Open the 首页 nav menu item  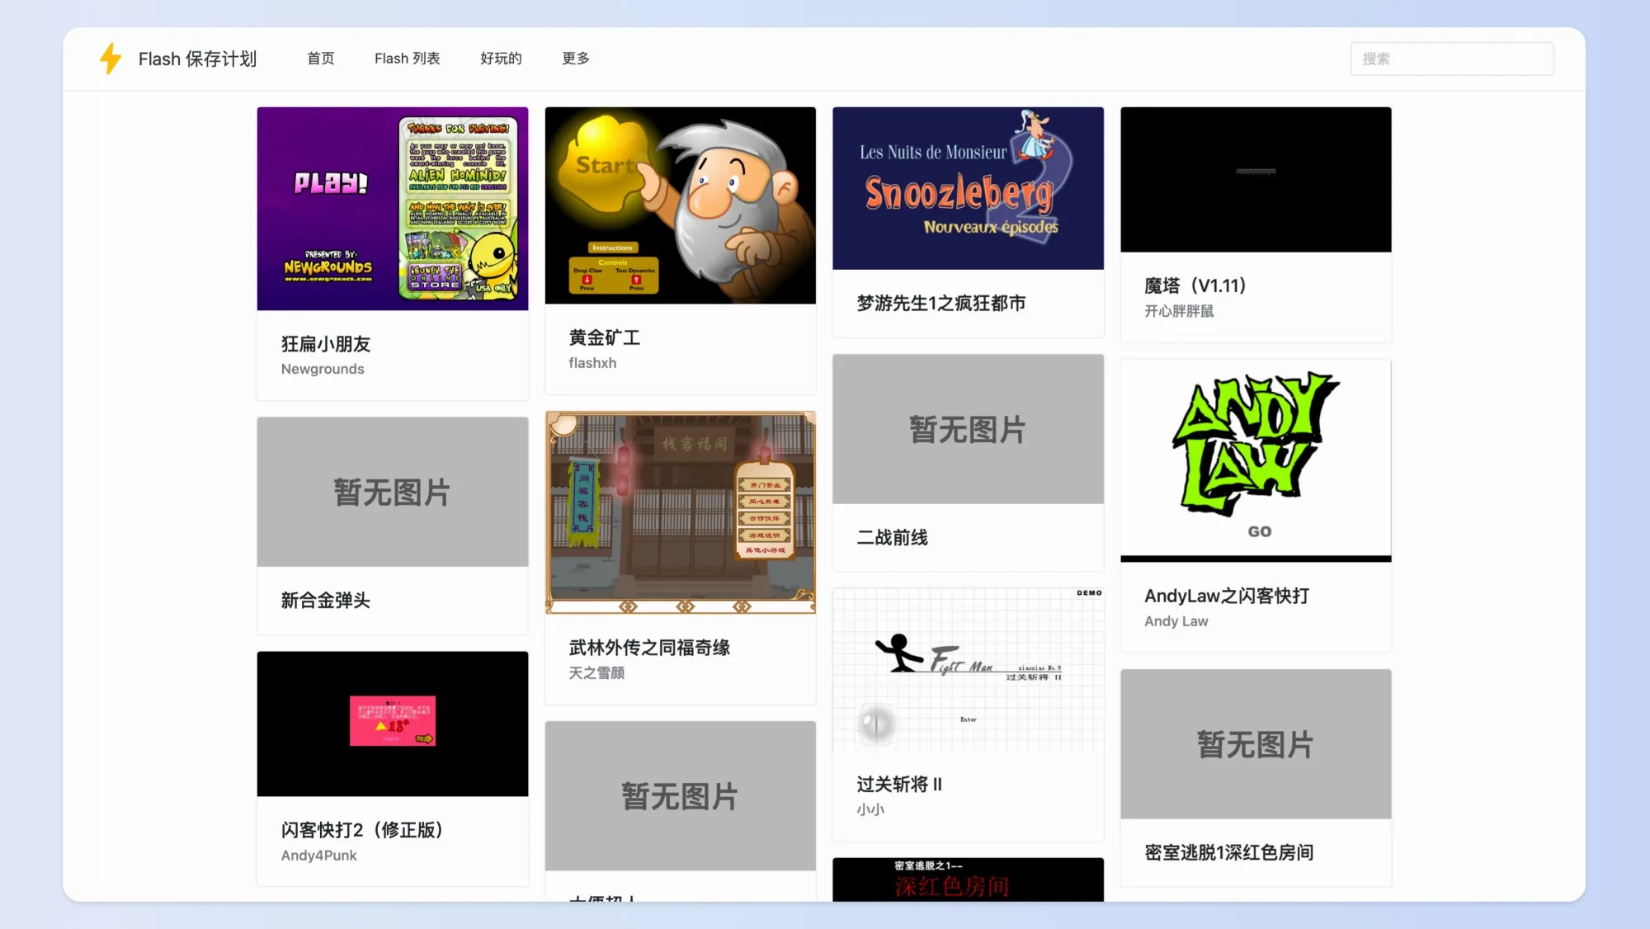tap(320, 59)
